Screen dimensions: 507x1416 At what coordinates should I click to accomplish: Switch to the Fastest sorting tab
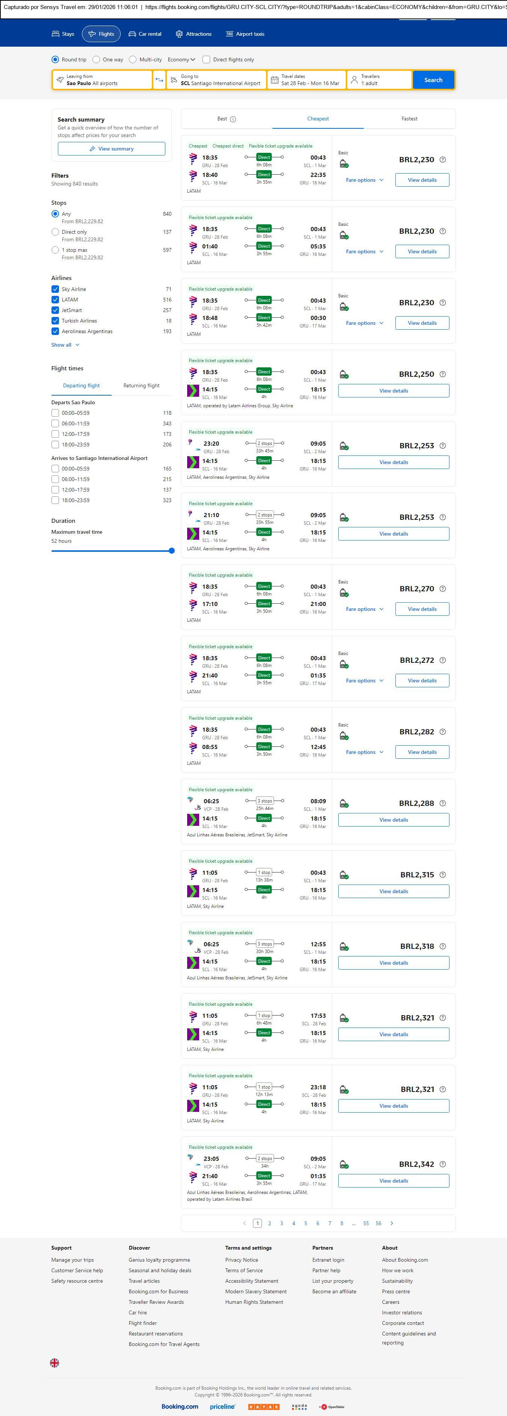tap(409, 119)
